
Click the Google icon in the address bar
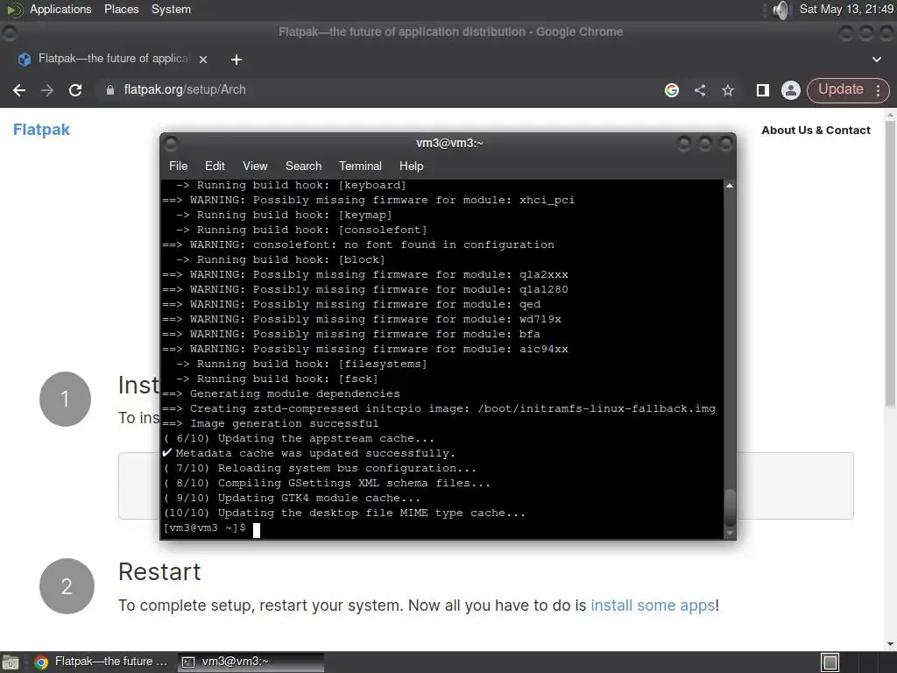tap(672, 90)
